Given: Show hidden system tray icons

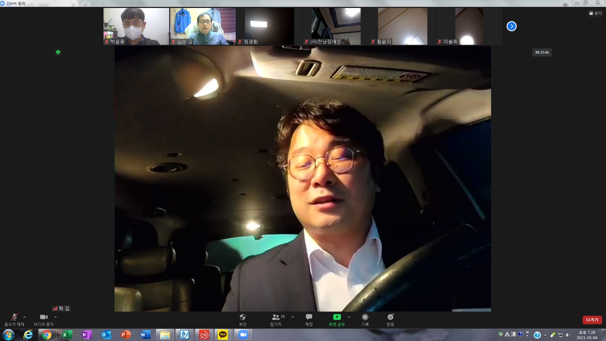Looking at the screenshot, I should pyautogui.click(x=545, y=335).
